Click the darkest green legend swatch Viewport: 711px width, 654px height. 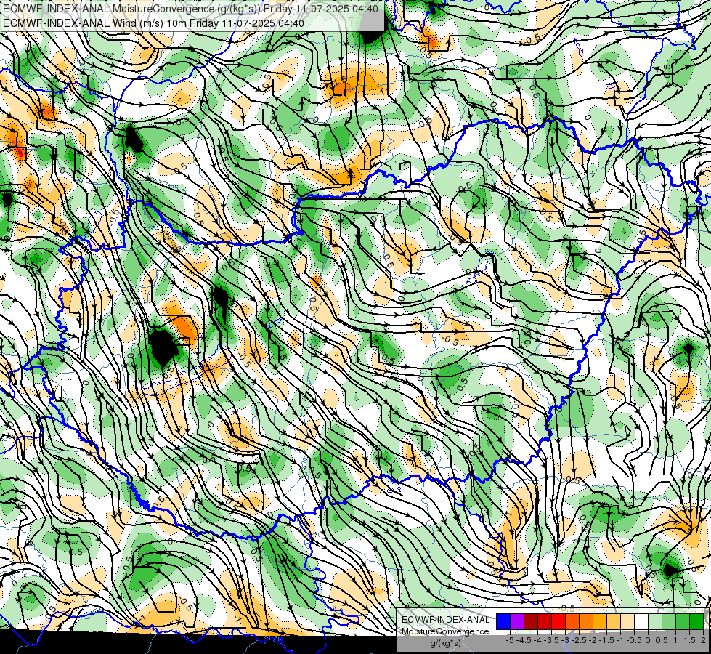click(x=696, y=622)
